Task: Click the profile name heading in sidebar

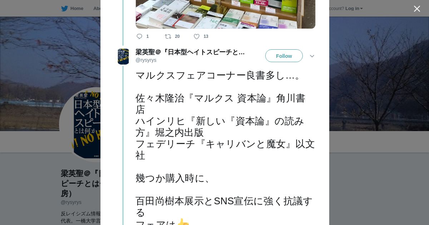Action: 81,183
